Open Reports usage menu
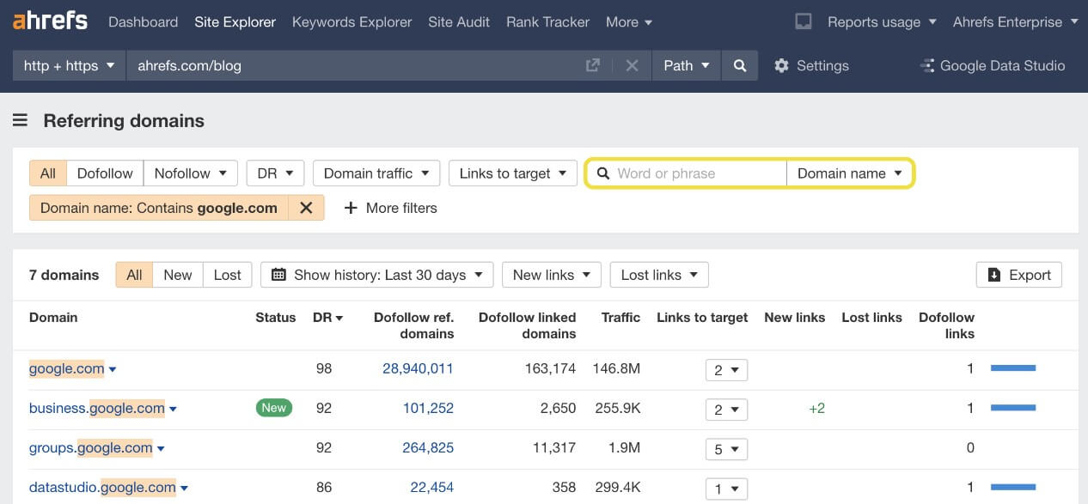Screen dimensions: 1088x504 coord(882,21)
